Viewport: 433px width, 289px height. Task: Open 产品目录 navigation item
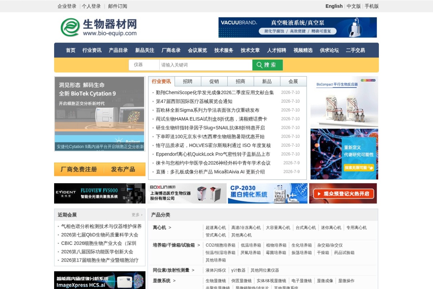[118, 50]
